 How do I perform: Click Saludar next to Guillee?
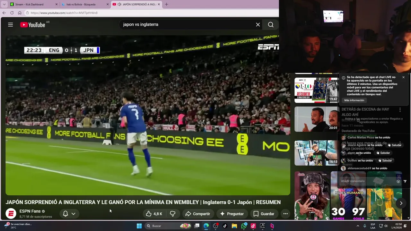point(385,160)
